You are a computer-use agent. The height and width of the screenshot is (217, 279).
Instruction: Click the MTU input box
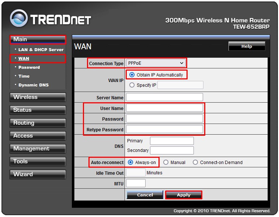tap(136, 183)
